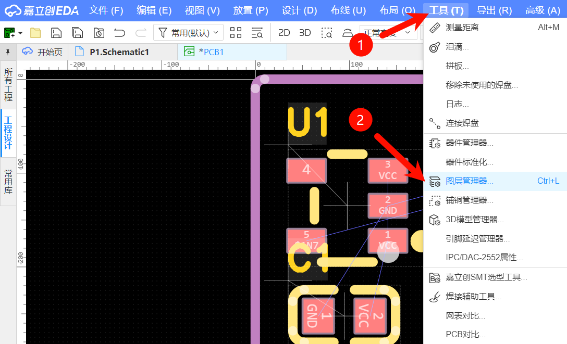Open 图层管理器... menu entry
The height and width of the screenshot is (344, 567).
click(x=495, y=181)
